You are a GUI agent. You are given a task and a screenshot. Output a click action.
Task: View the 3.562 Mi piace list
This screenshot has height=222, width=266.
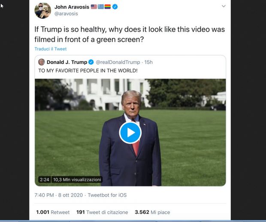pos(152,212)
